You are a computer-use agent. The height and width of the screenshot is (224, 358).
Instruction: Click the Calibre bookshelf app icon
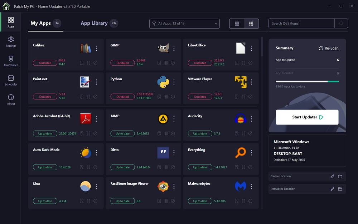point(86,48)
